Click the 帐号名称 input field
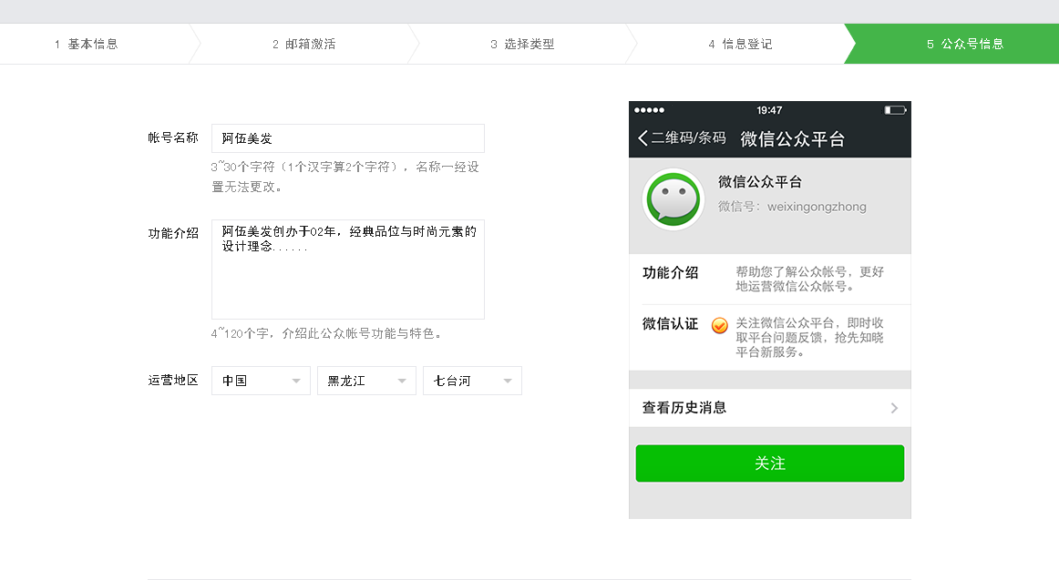 [347, 138]
